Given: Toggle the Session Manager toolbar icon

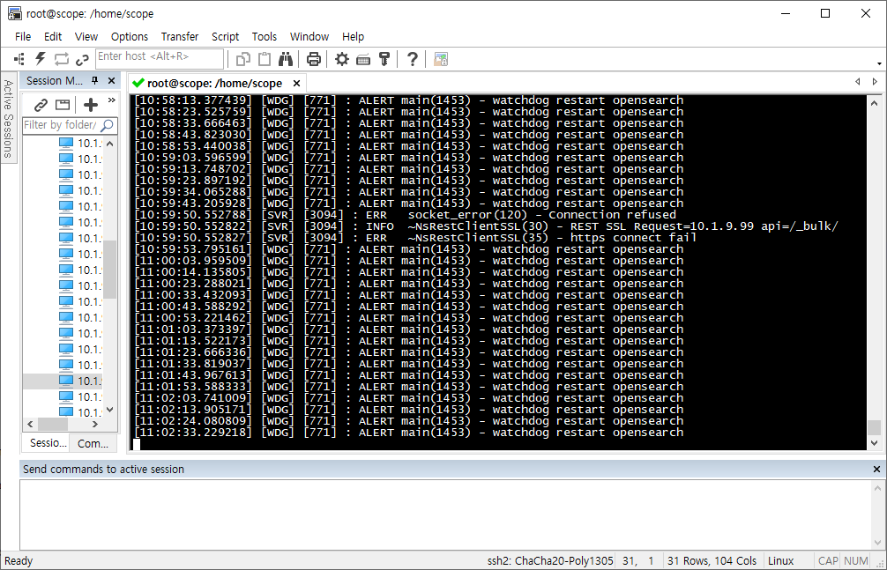Looking at the screenshot, I should tap(19, 59).
